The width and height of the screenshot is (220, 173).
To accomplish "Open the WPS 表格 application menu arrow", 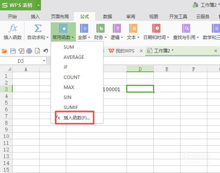I will [x=38, y=5].
